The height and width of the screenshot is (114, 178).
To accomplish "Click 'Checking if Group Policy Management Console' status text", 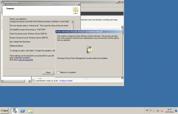I will [83, 58].
